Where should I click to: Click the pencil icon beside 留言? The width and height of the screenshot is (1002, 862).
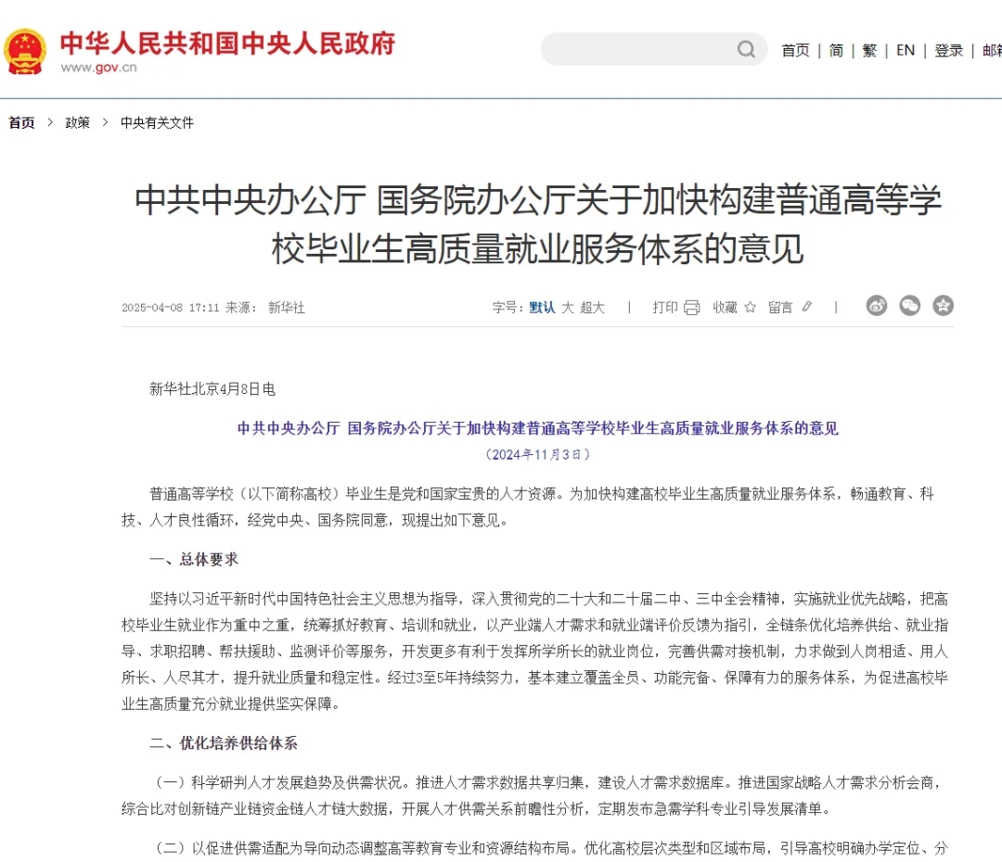(x=806, y=306)
